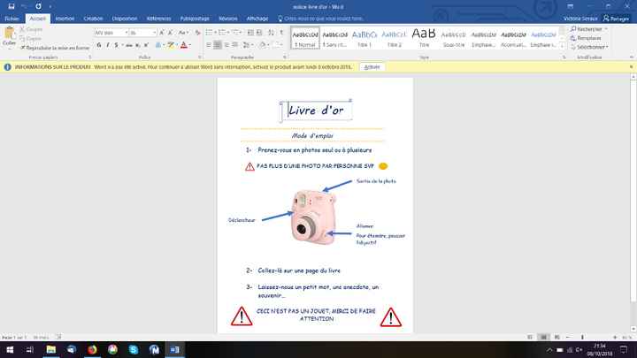Image resolution: width=637 pixels, height=358 pixels.
Task: Open File Explorer from the taskbar
Action: [x=50, y=349]
